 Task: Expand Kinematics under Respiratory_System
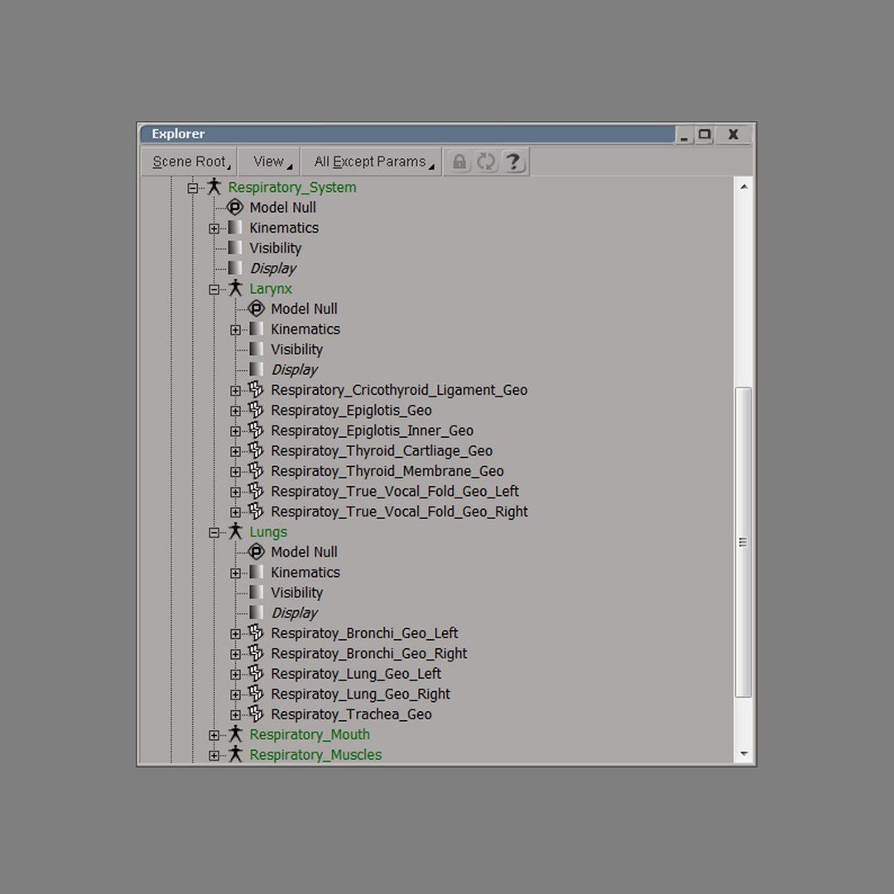coord(214,228)
